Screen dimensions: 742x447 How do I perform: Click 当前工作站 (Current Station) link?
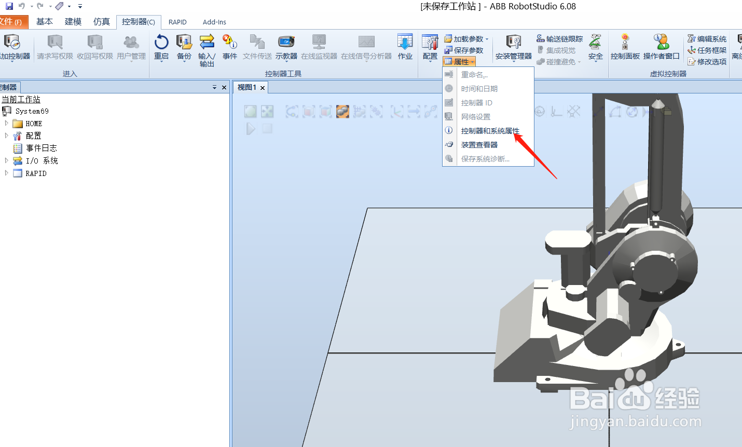click(x=21, y=99)
